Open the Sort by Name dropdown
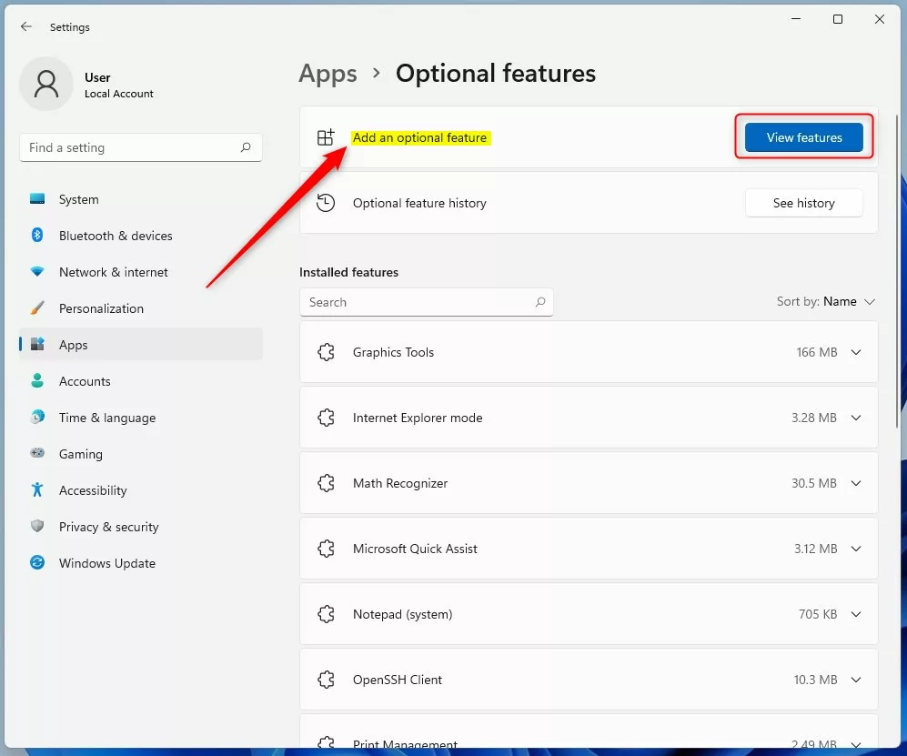 click(825, 301)
